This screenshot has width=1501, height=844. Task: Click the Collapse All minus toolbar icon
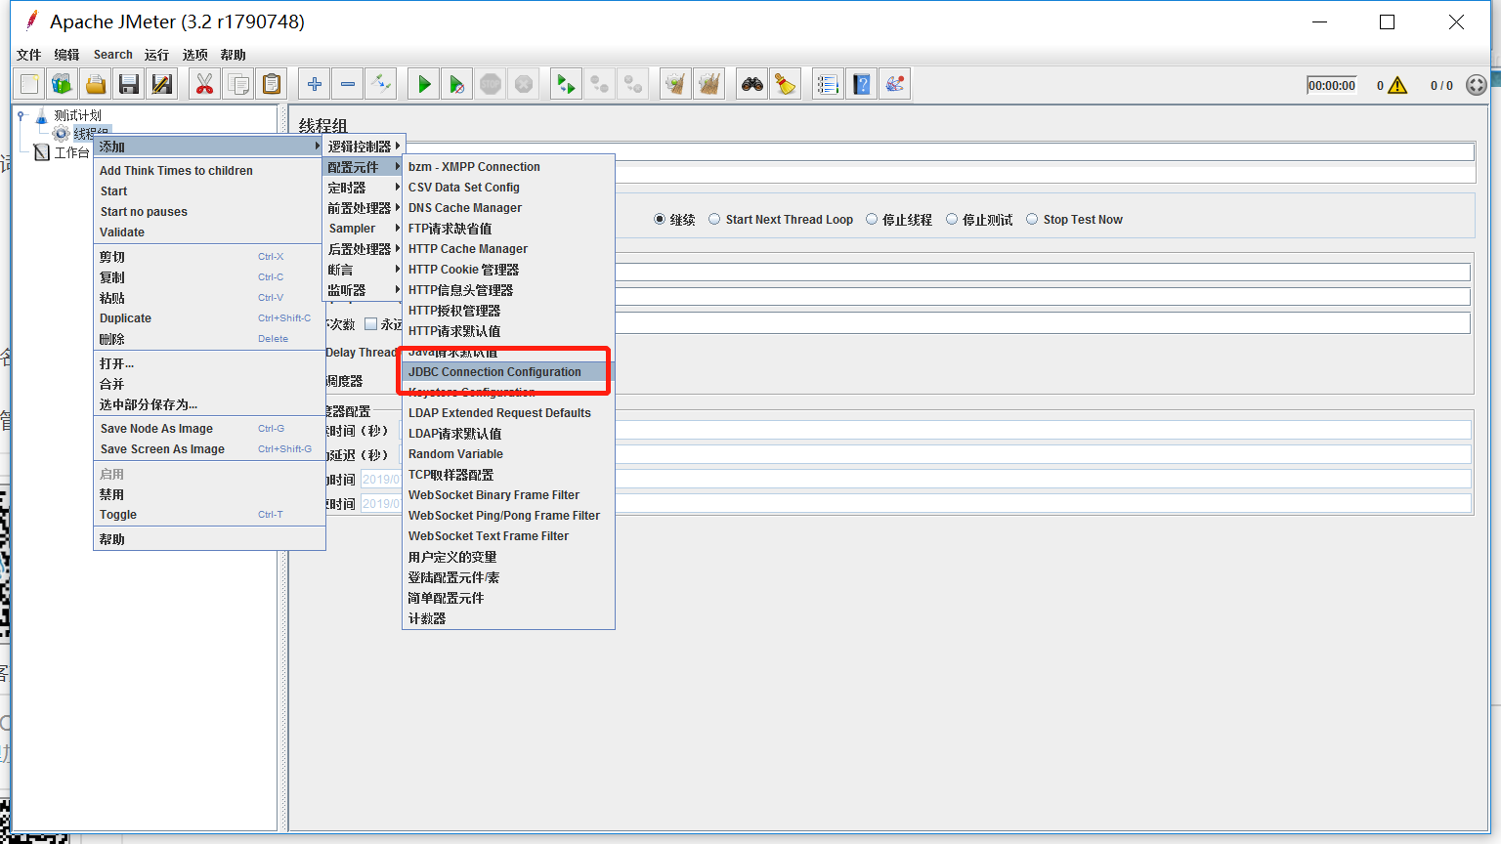(x=347, y=85)
